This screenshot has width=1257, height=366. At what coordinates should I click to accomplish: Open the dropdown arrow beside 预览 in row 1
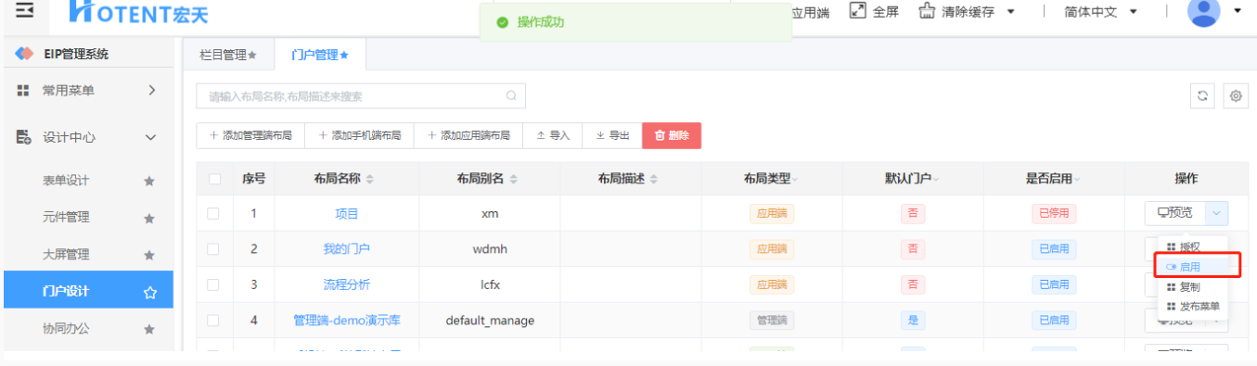1217,213
